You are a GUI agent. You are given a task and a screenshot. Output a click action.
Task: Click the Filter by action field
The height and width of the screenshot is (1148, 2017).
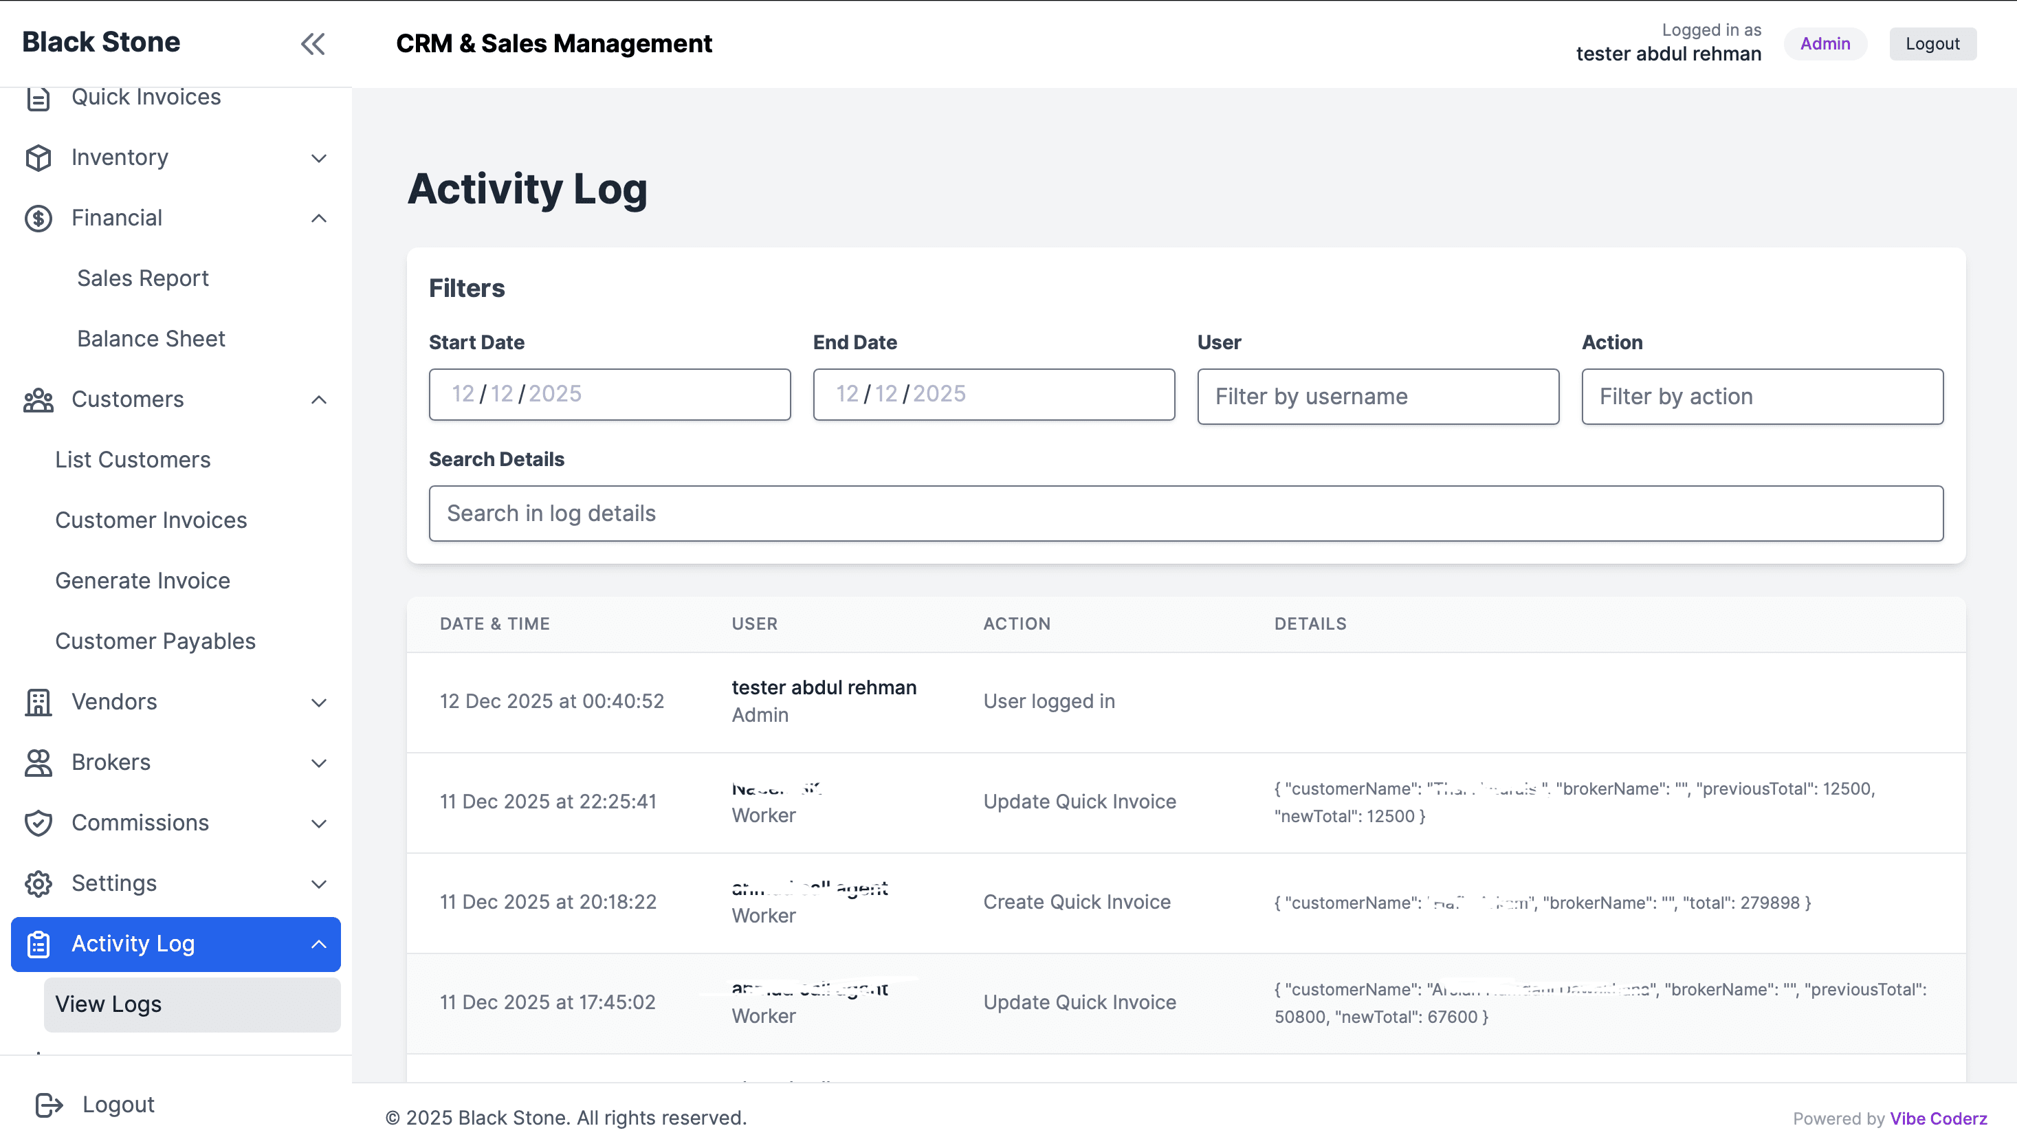click(1761, 397)
